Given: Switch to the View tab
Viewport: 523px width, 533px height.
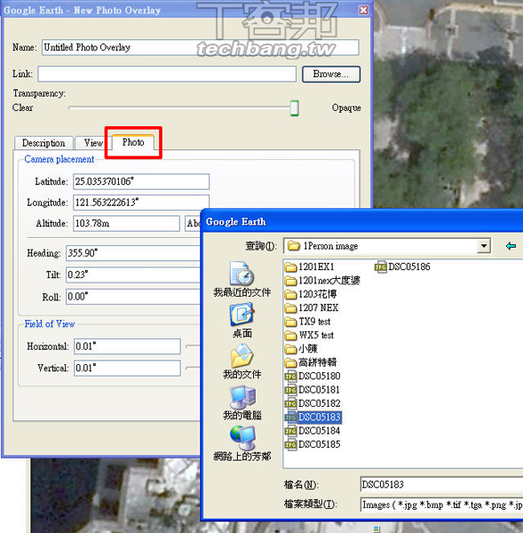Looking at the screenshot, I should pos(93,143).
